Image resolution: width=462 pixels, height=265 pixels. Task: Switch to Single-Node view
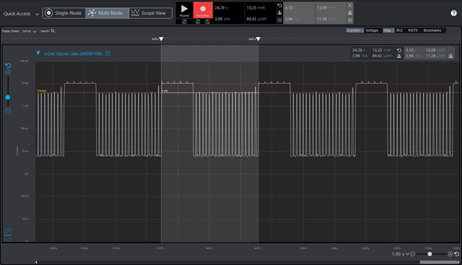pyautogui.click(x=64, y=13)
